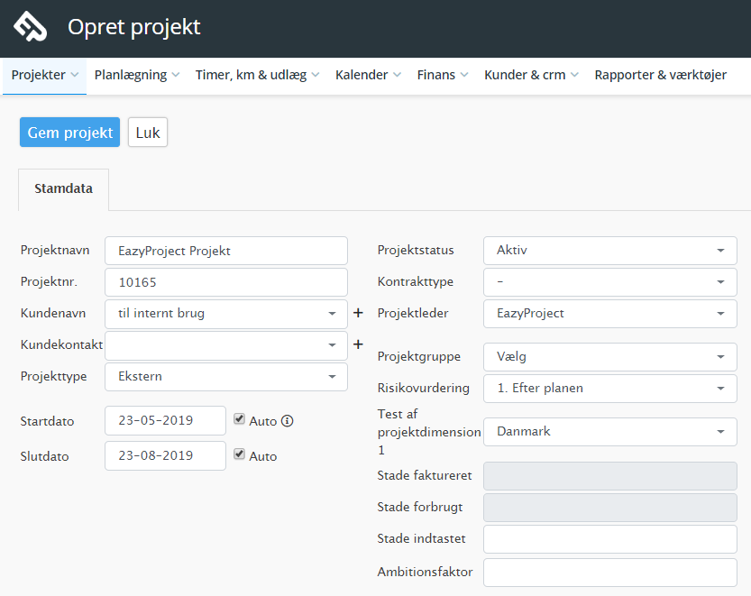This screenshot has width=751, height=596.
Task: Click the Opret projekt page title
Action: click(x=134, y=27)
